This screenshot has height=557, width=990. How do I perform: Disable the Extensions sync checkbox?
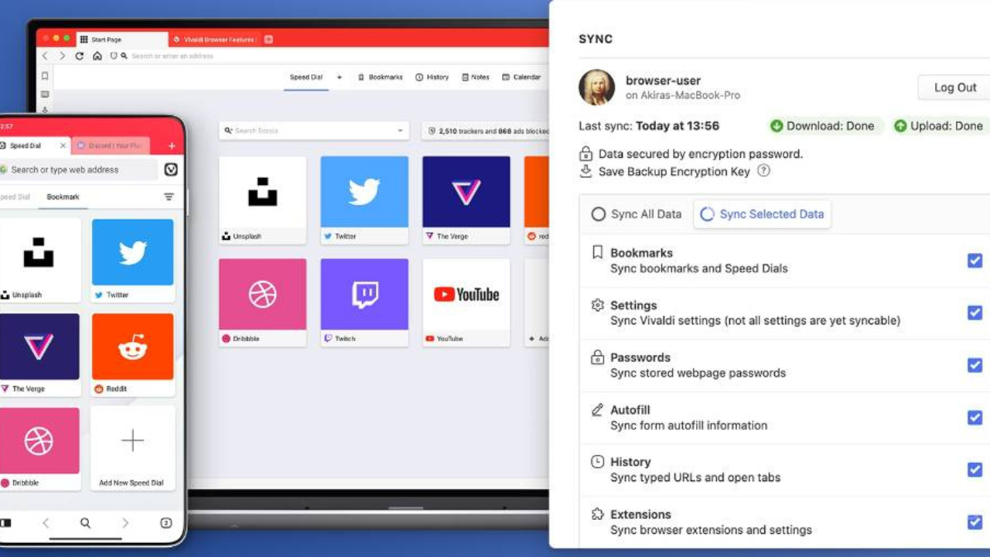click(x=975, y=522)
